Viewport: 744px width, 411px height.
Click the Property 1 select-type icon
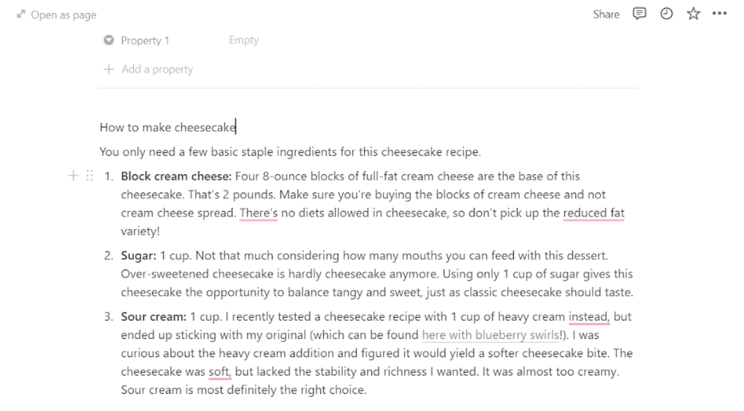109,41
